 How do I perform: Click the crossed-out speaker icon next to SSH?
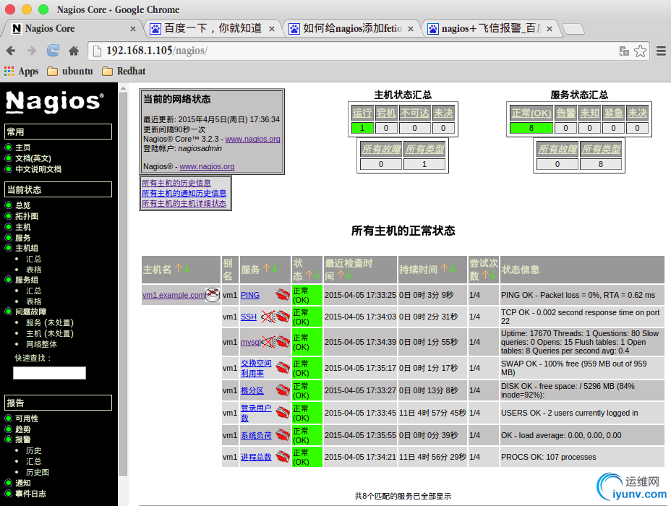(x=268, y=317)
